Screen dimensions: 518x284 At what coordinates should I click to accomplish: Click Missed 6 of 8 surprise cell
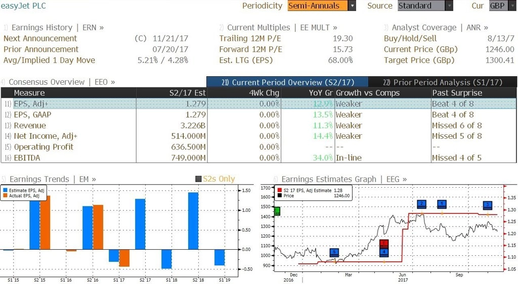point(457,126)
